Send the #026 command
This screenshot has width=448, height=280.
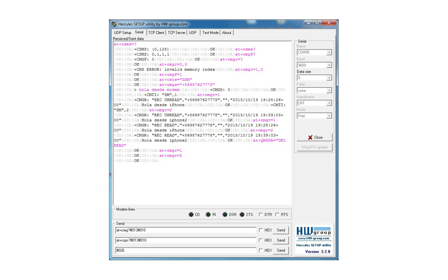click(x=281, y=251)
